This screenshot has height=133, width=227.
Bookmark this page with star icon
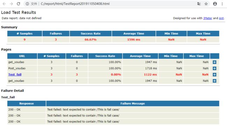click(206, 4)
